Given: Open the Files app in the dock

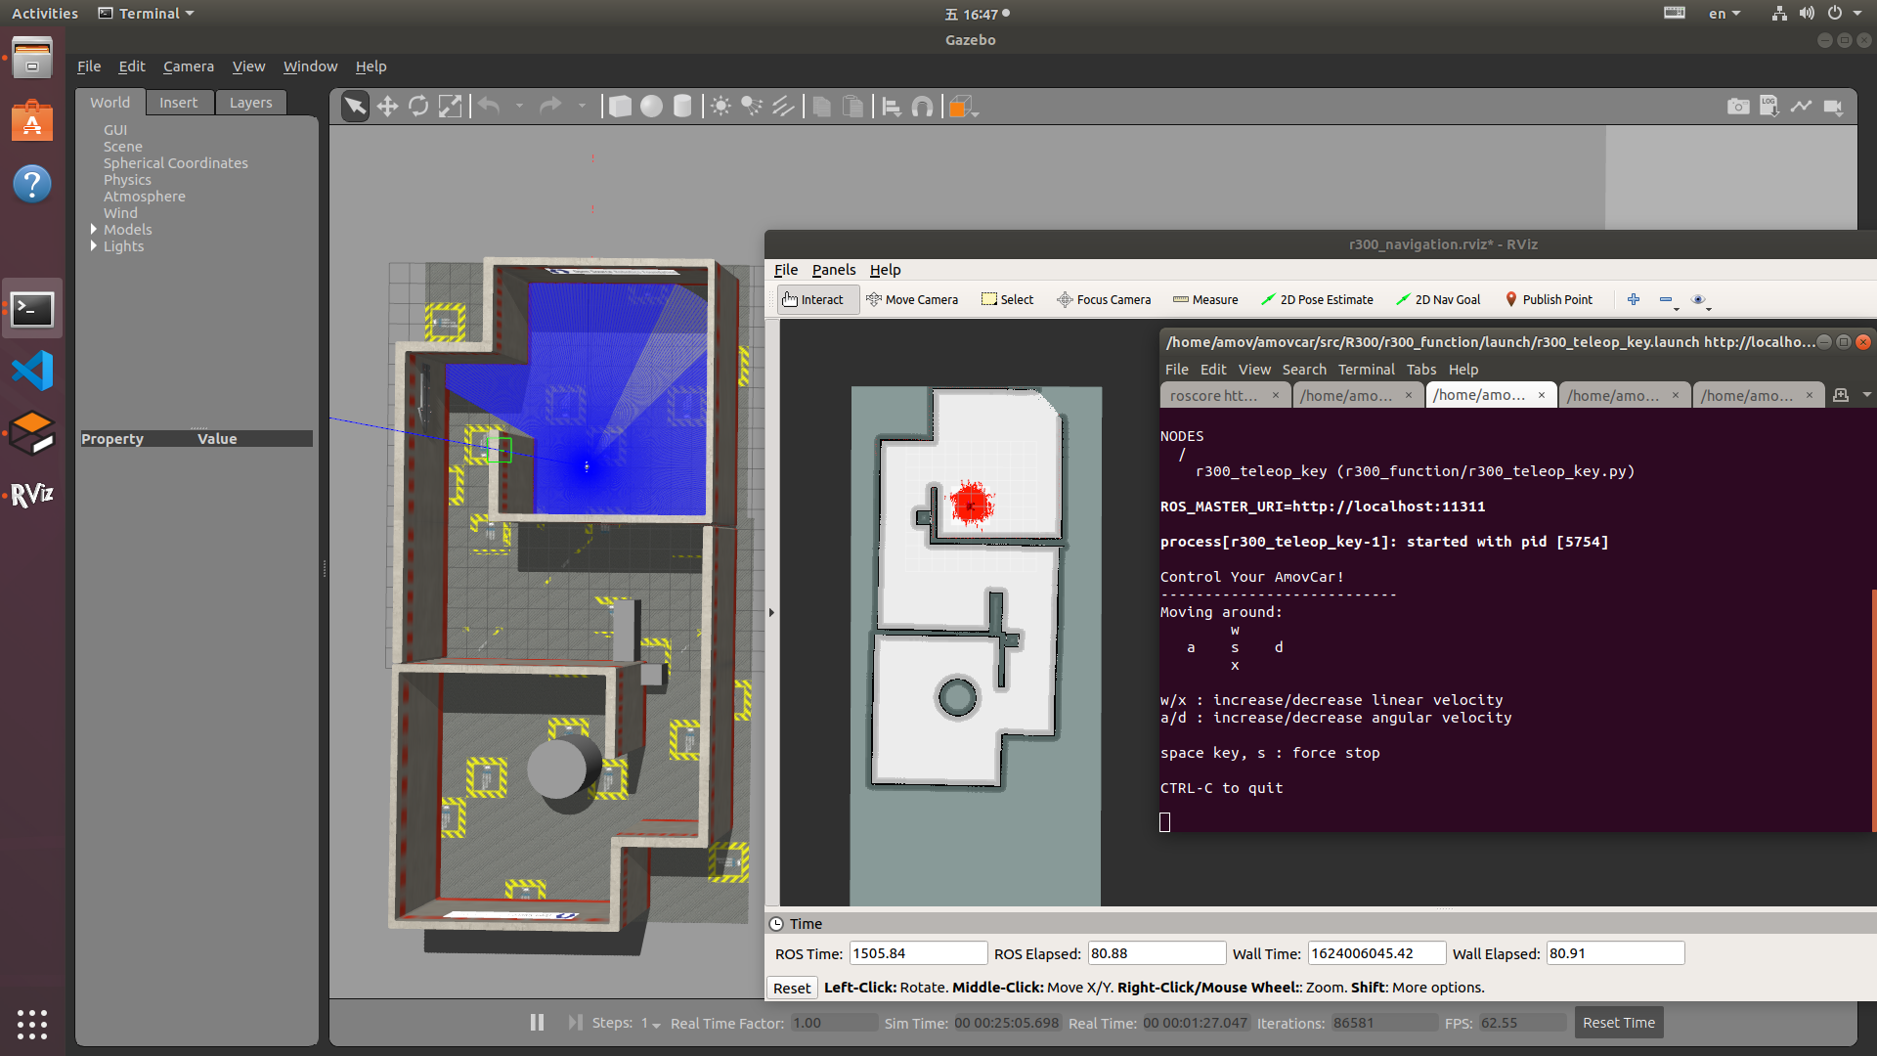Looking at the screenshot, I should pos(32,59).
